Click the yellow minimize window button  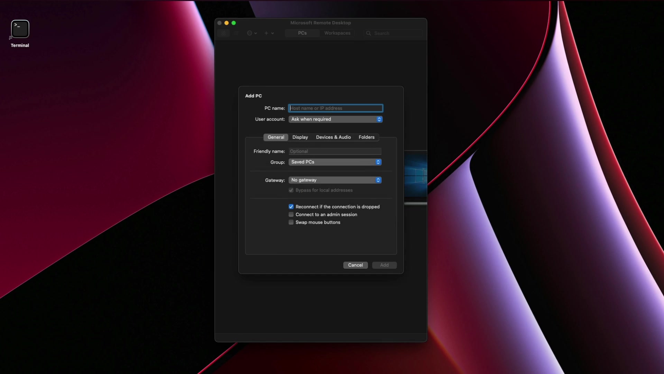[x=227, y=23]
